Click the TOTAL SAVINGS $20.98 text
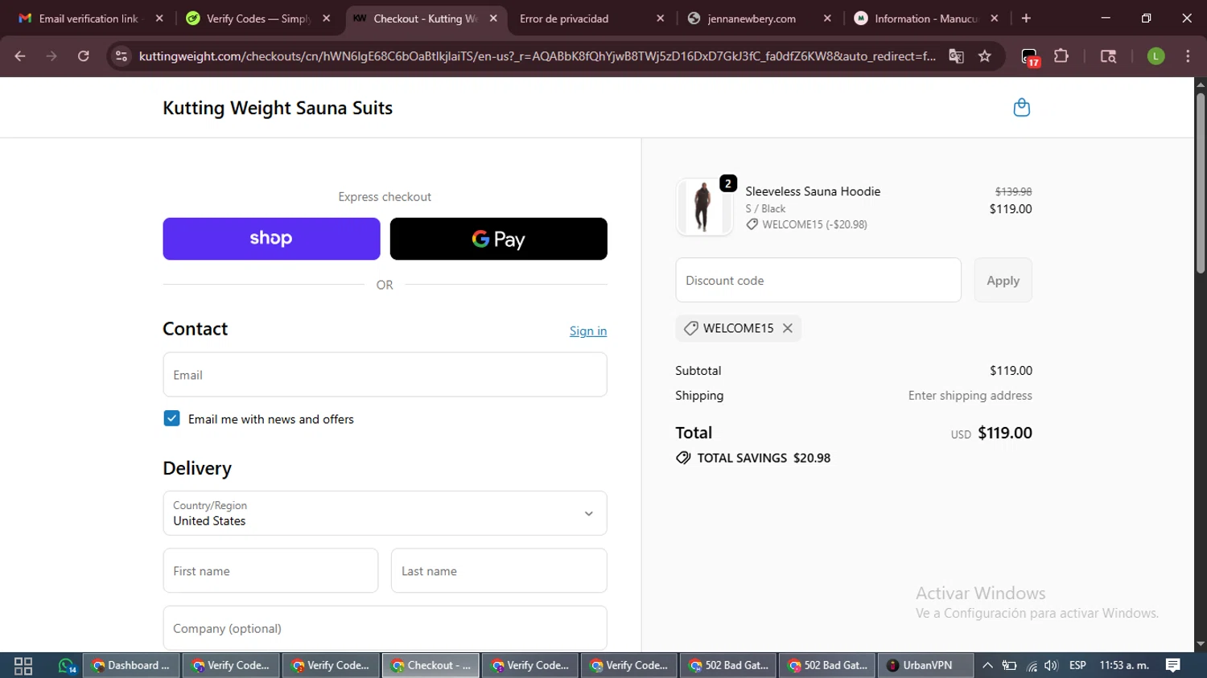Image resolution: width=1207 pixels, height=678 pixels. [764, 458]
